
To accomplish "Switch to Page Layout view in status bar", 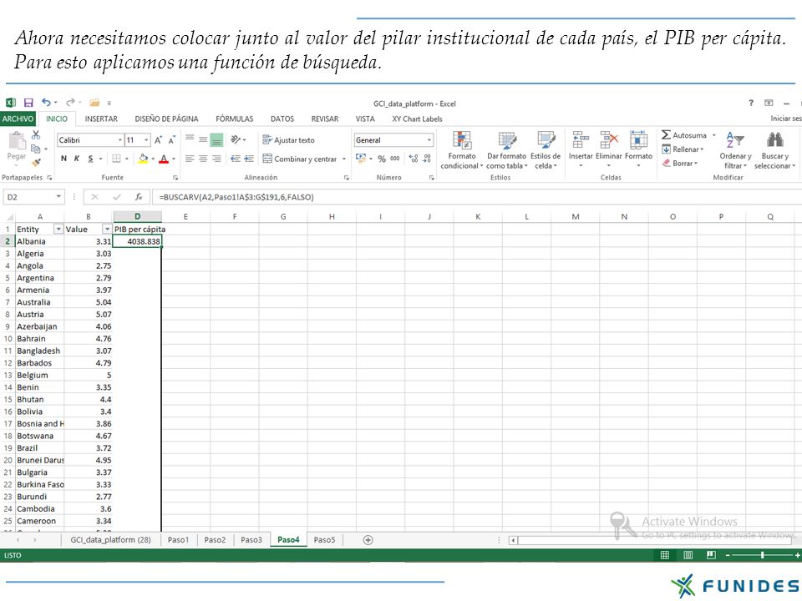I will (x=688, y=555).
